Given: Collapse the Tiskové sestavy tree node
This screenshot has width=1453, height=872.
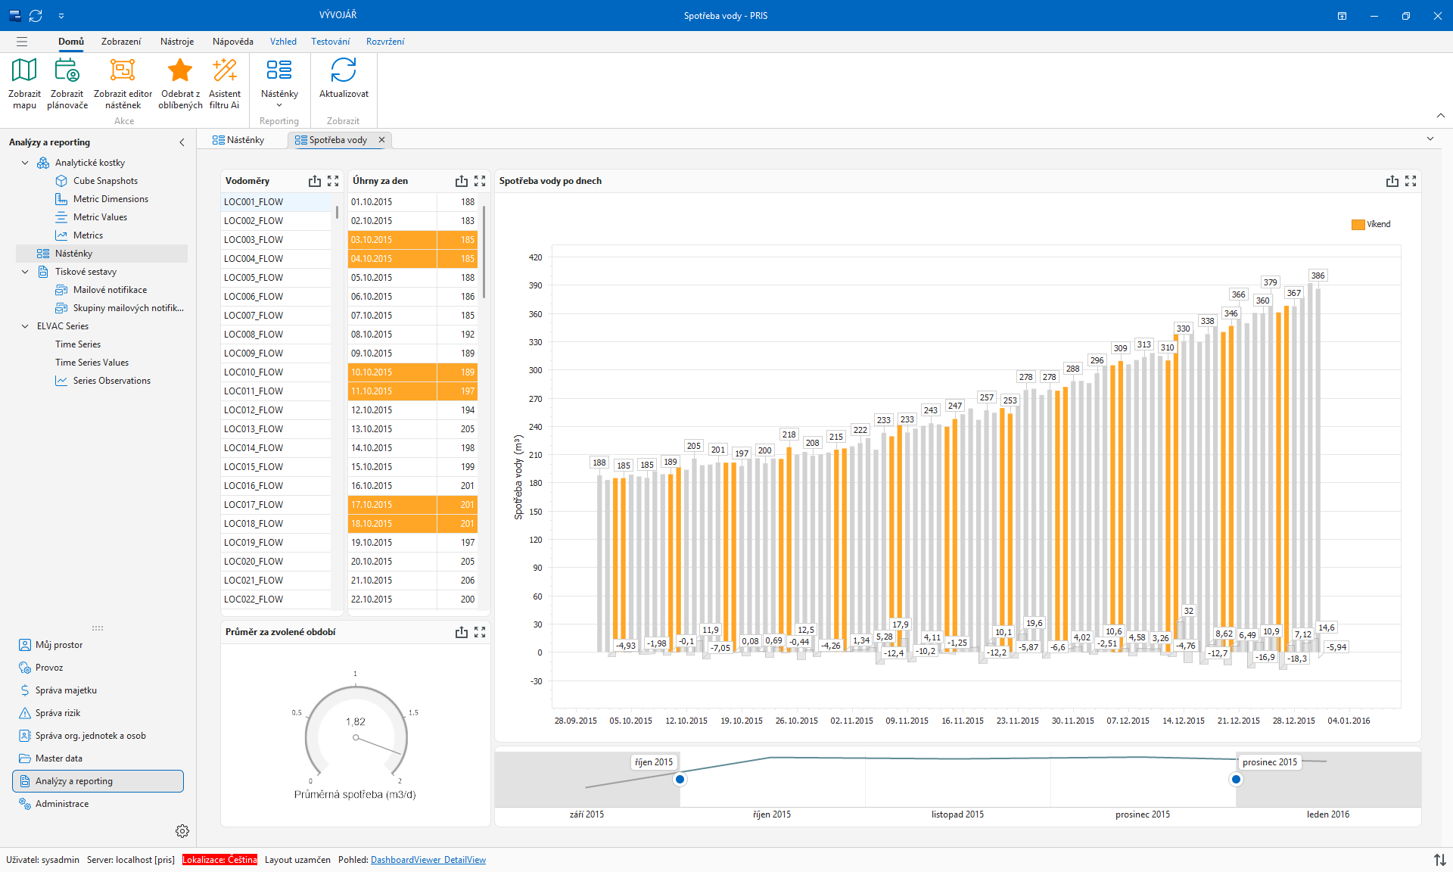Looking at the screenshot, I should 25,272.
